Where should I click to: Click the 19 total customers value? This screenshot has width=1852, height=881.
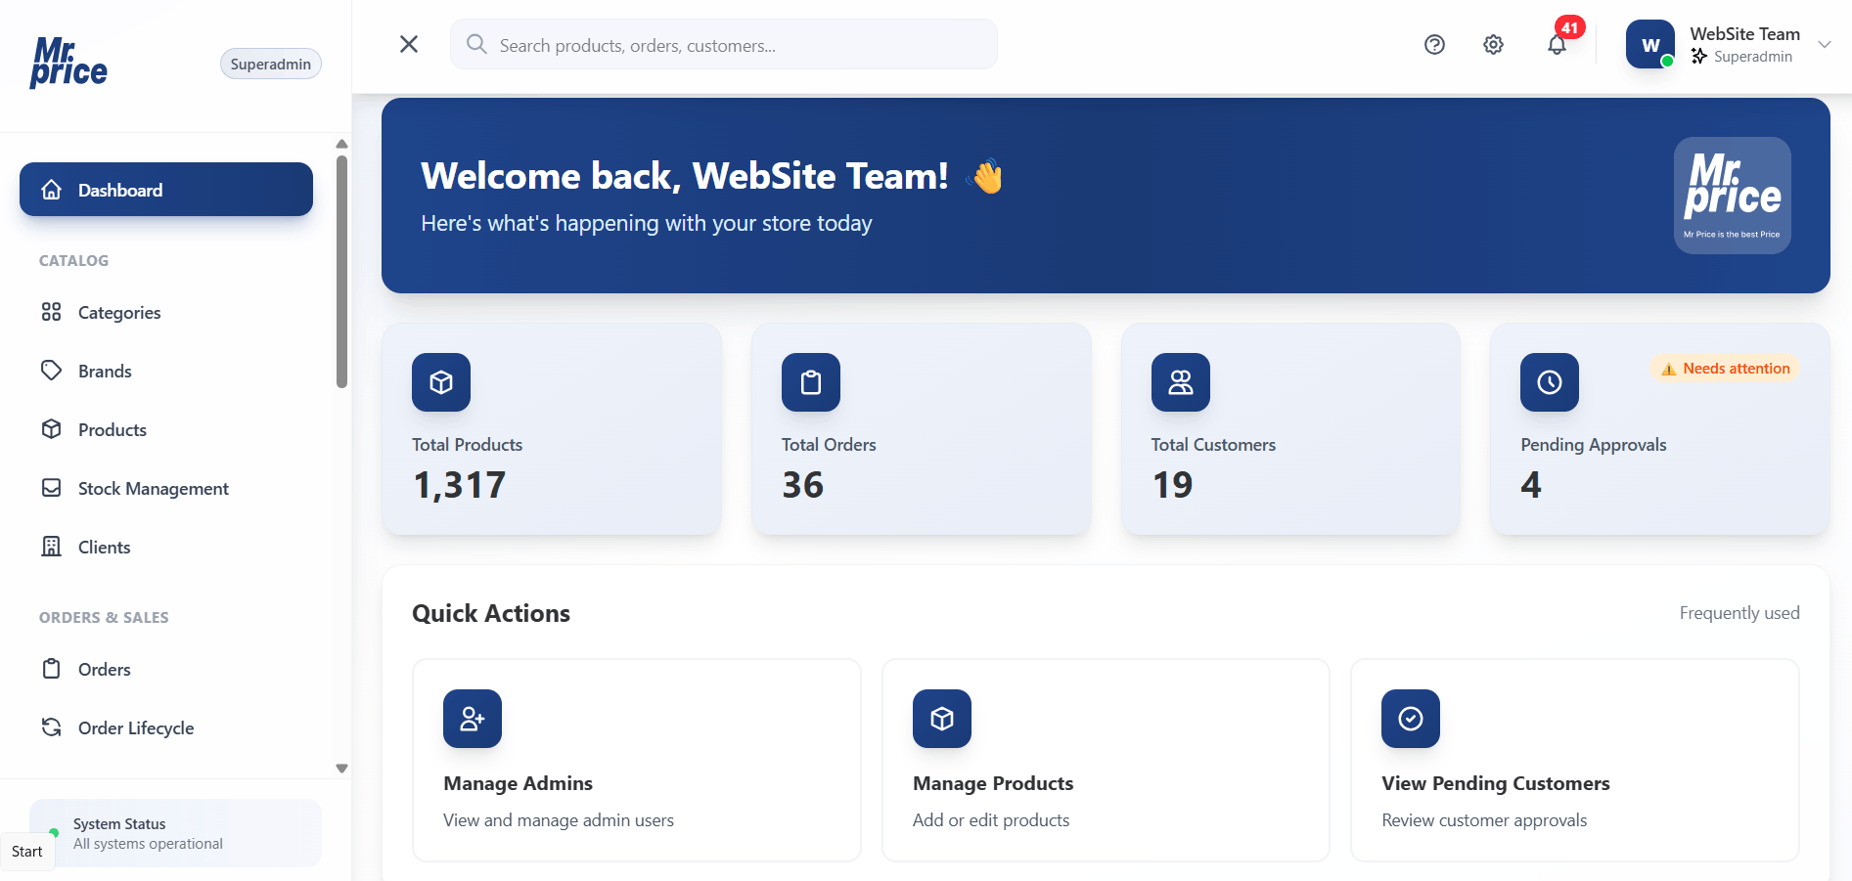1172,485
